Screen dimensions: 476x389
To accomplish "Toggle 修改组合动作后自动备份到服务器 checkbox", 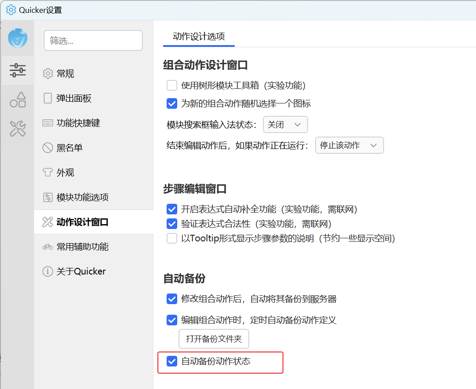I will (172, 299).
